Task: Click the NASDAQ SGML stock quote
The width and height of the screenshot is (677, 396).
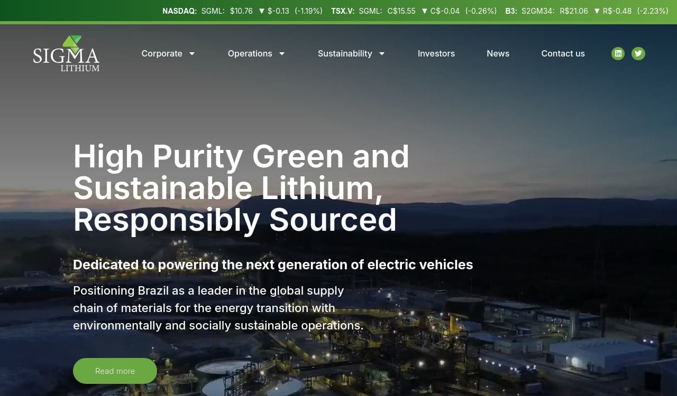Action: click(x=242, y=11)
